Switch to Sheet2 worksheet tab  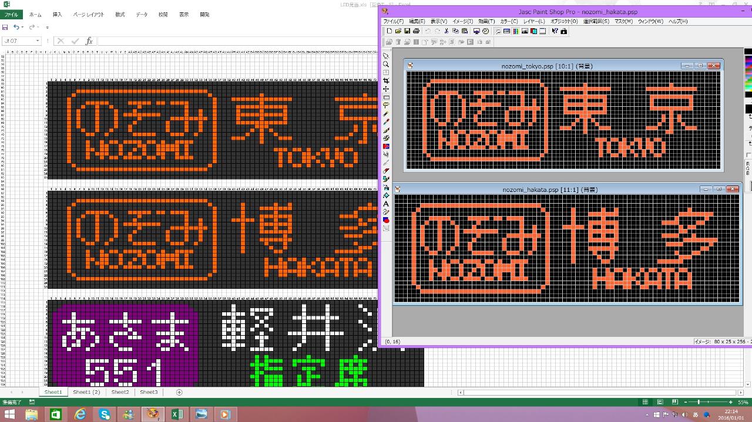pyautogui.click(x=120, y=392)
